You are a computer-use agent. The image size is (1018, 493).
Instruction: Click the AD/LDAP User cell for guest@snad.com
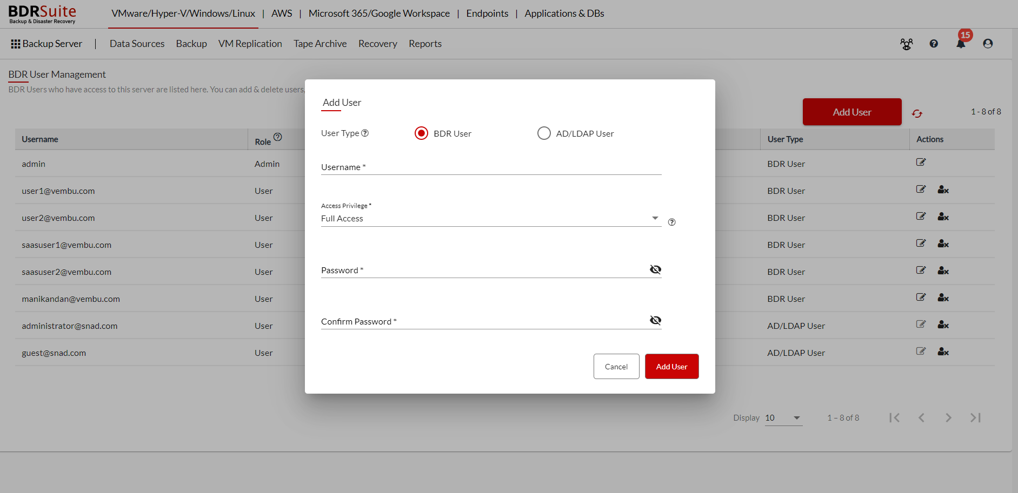[x=796, y=353]
